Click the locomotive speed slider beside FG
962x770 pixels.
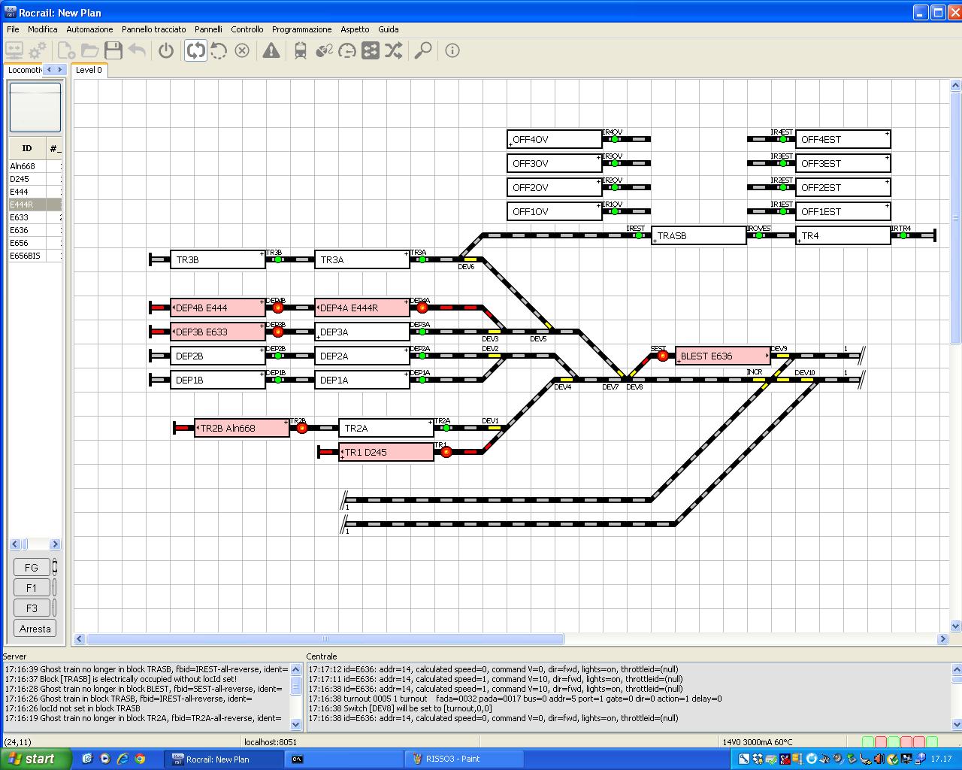(54, 568)
